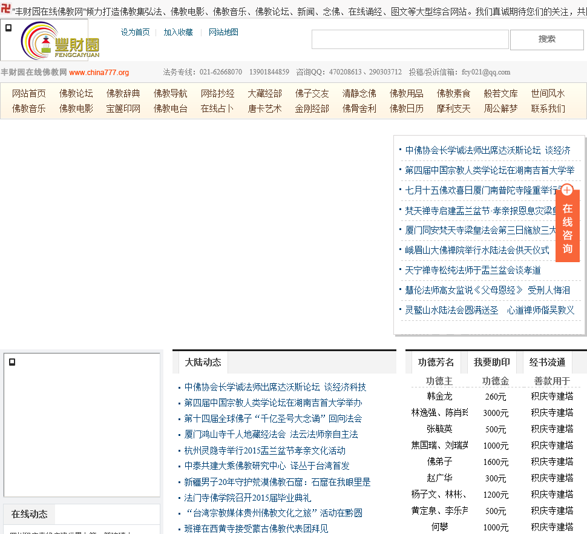Open 中泰共建大乘佛教研究中心 article

point(267,466)
